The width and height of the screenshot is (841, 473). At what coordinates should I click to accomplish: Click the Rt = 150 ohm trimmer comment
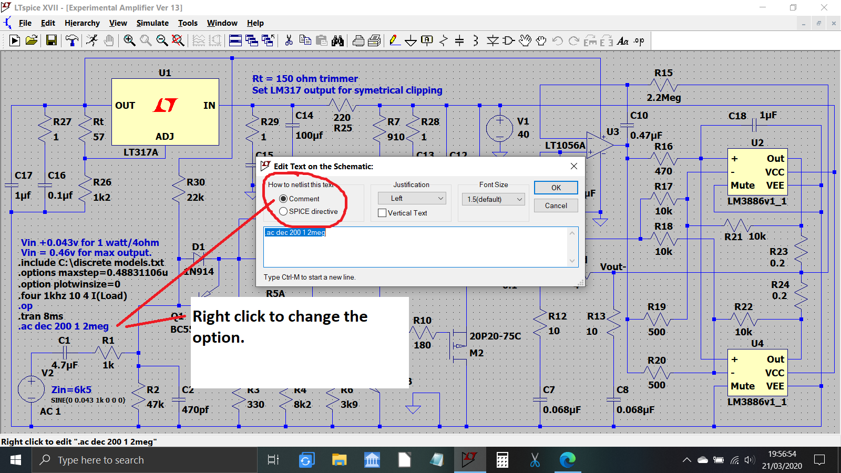(305, 79)
